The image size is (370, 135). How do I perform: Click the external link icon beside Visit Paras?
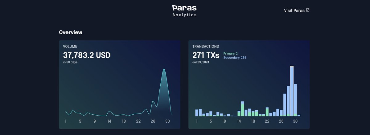[x=308, y=10]
